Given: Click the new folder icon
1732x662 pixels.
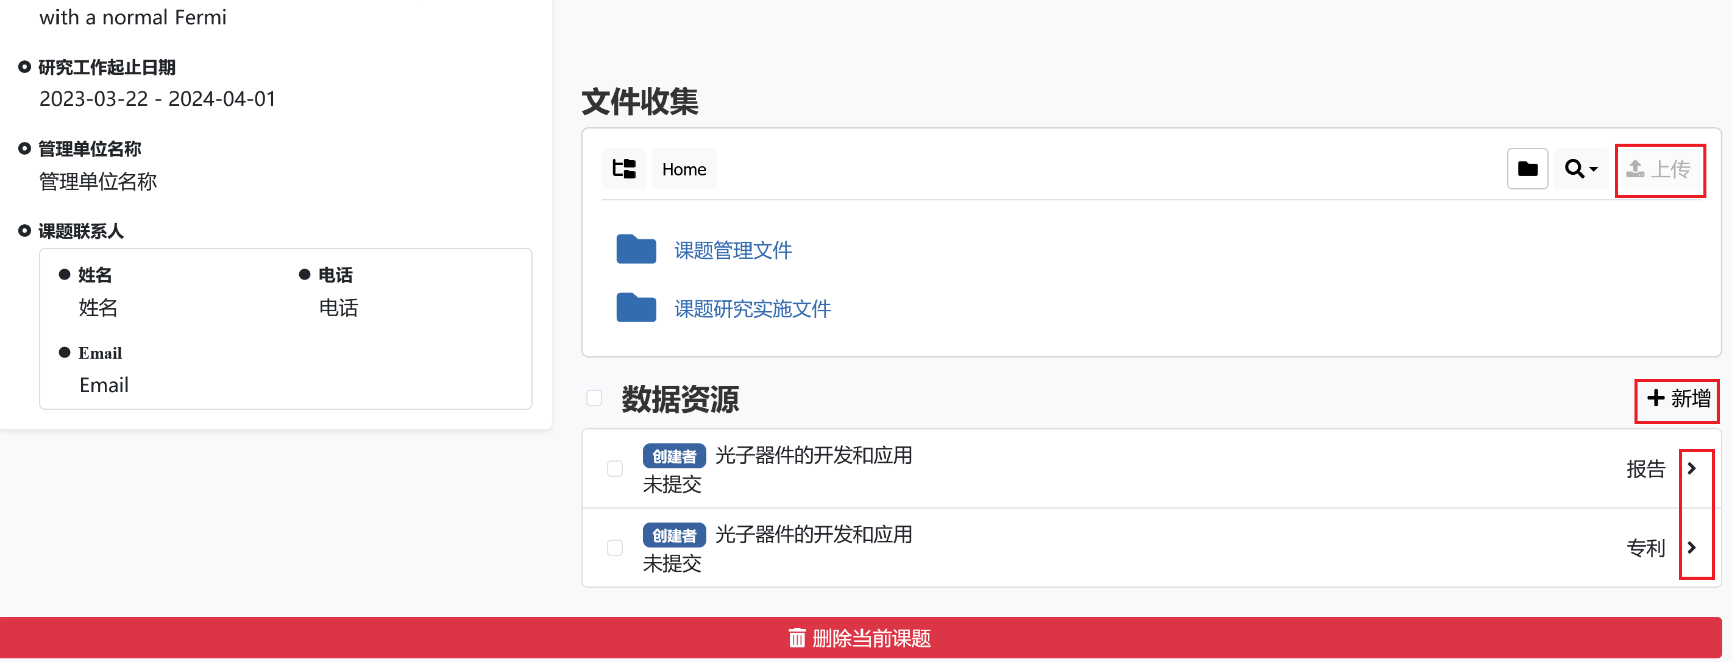Looking at the screenshot, I should [x=1527, y=169].
